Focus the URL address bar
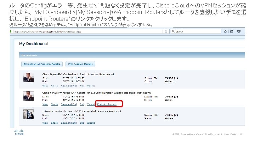Viewport: 255px width, 143px height. pos(88,31)
